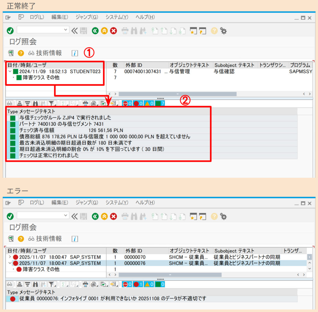Click the green Enter checkmark icon
This screenshot has width=318, height=312.
click(x=10, y=31)
